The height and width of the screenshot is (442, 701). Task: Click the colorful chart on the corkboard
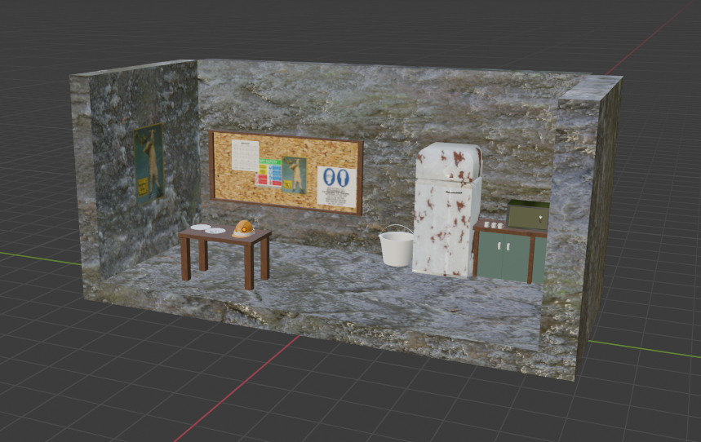pyautogui.click(x=268, y=172)
